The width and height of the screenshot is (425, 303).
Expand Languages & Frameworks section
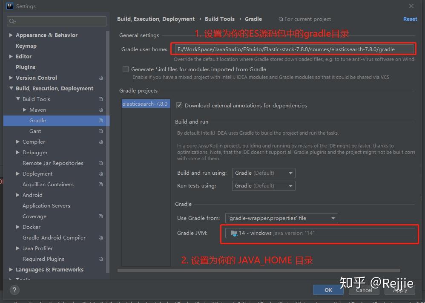click(11, 269)
